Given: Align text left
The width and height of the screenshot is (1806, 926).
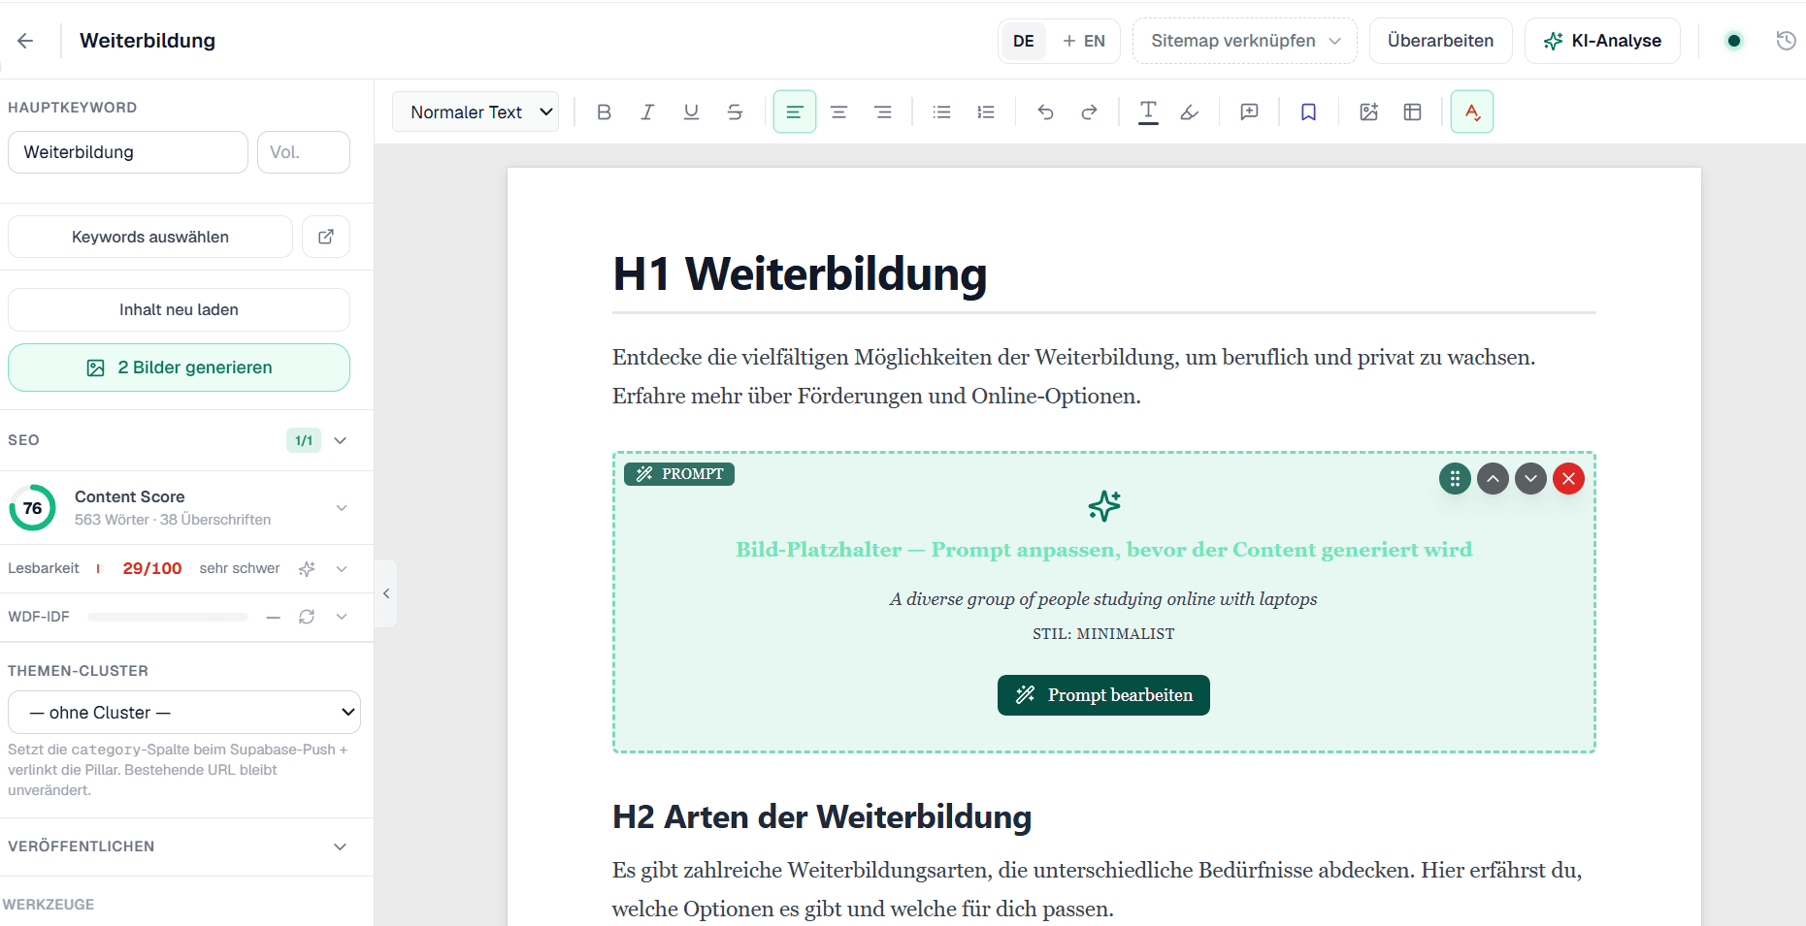Looking at the screenshot, I should coord(794,112).
